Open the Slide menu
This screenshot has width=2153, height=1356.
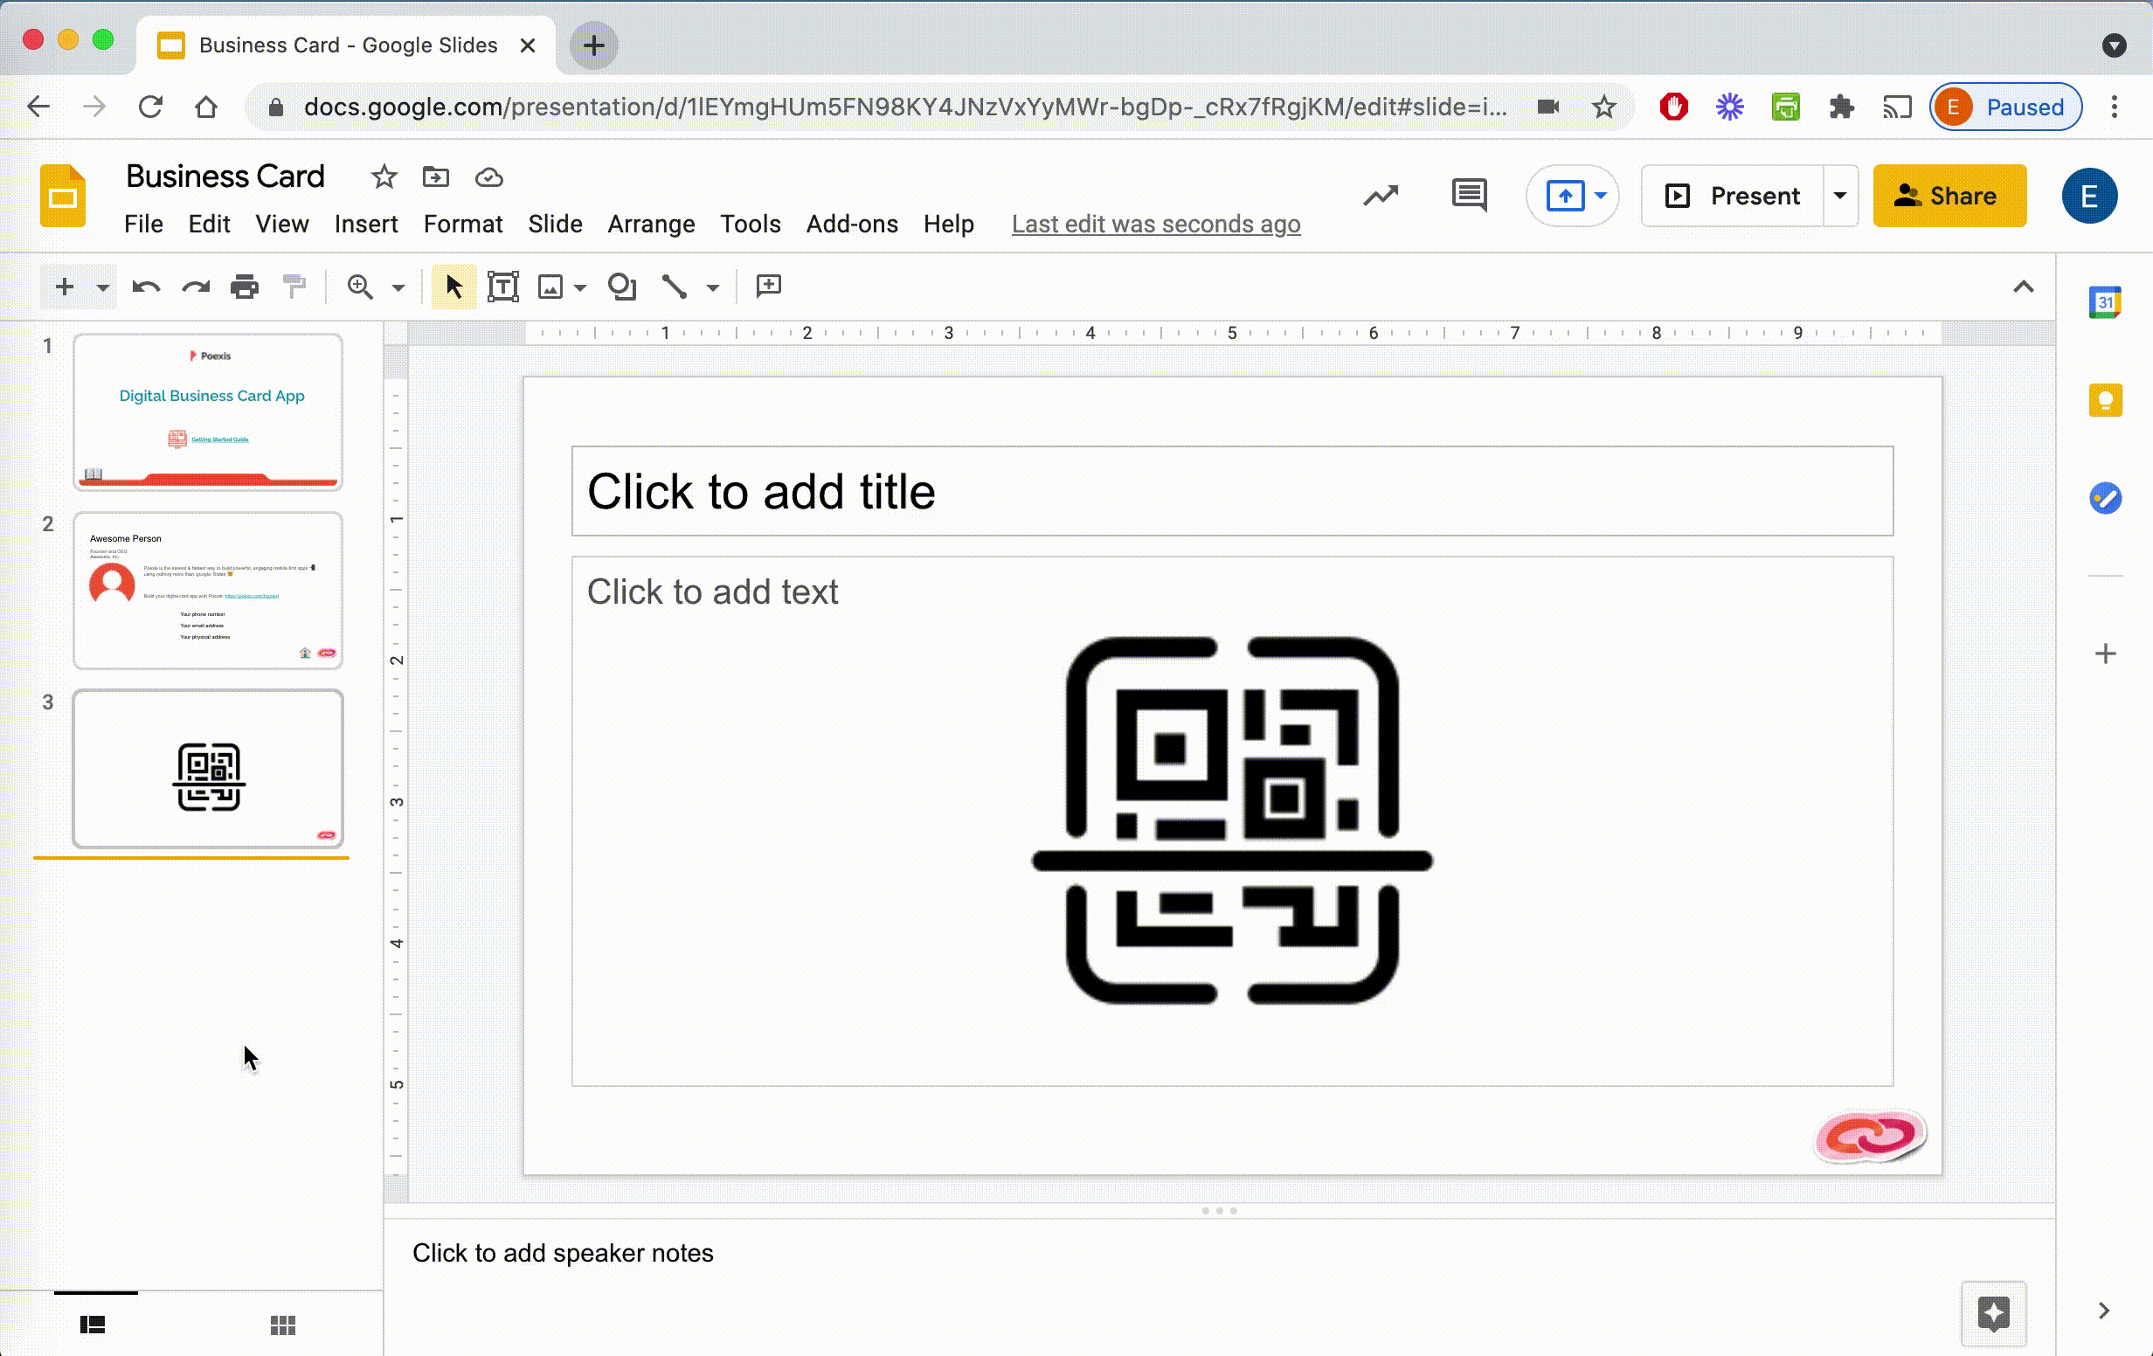point(555,224)
